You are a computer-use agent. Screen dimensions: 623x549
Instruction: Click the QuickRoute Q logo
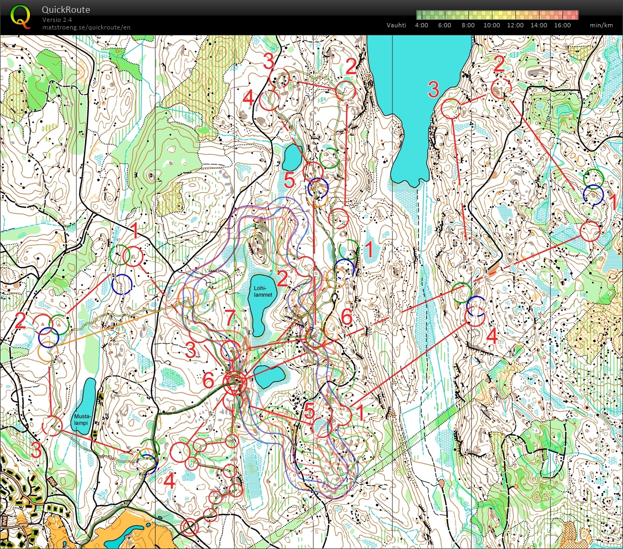(20, 16)
